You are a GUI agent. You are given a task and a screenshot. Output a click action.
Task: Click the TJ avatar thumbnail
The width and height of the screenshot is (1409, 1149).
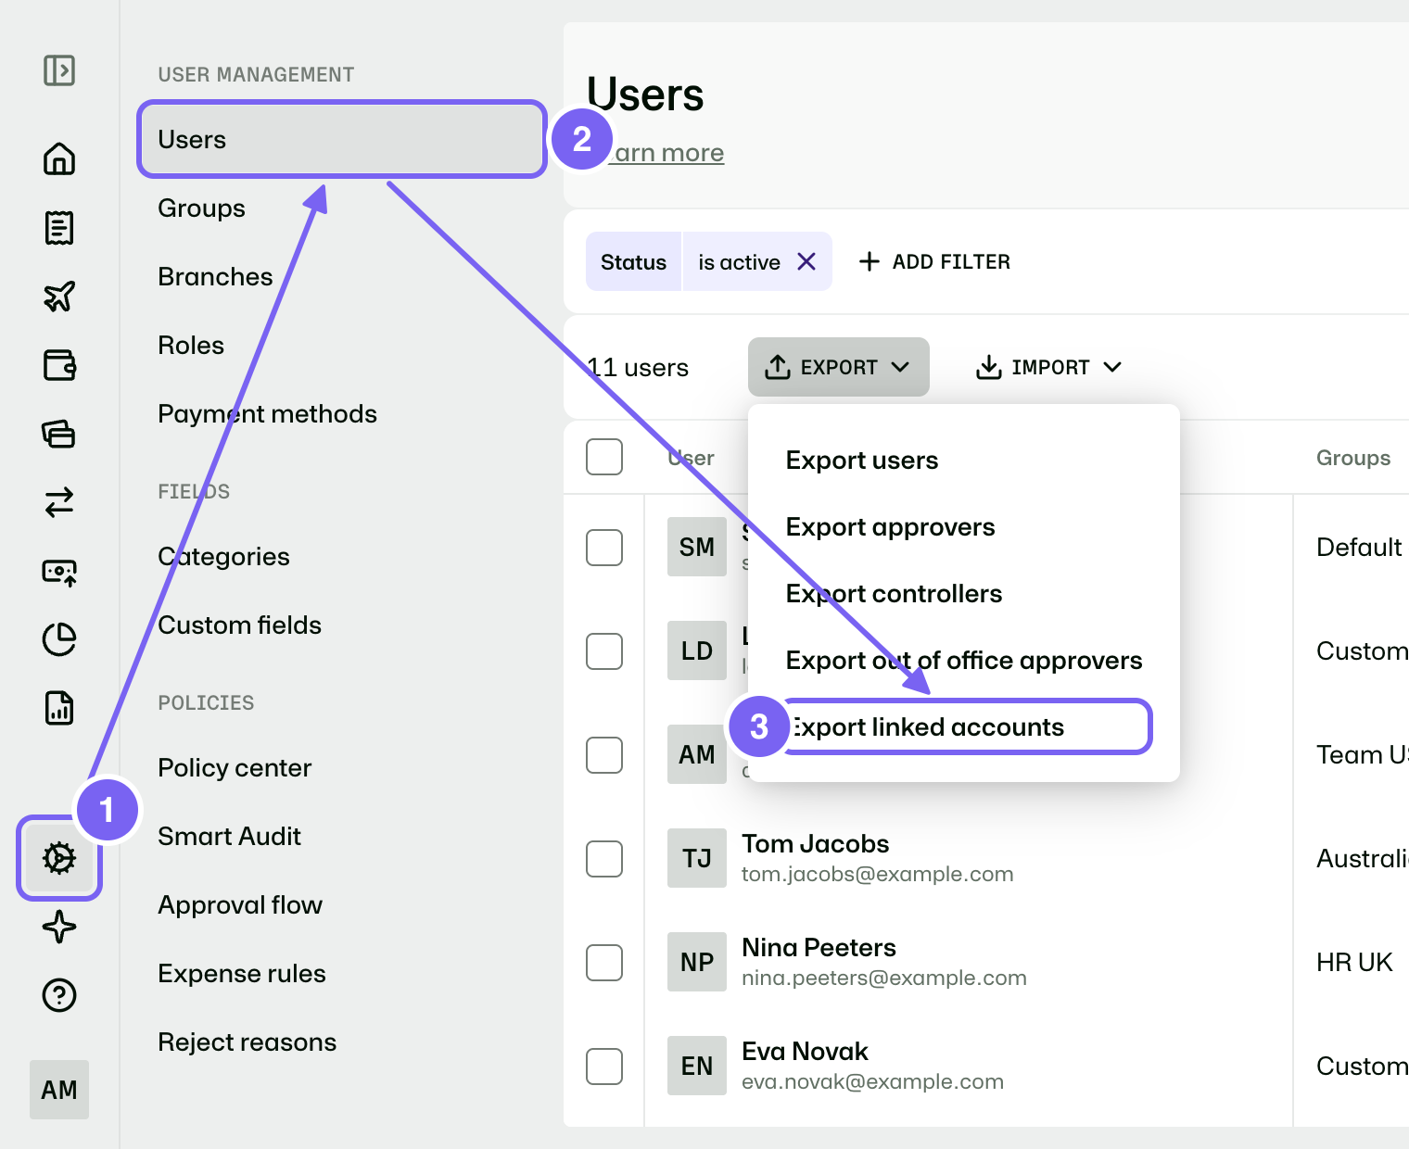coord(697,859)
